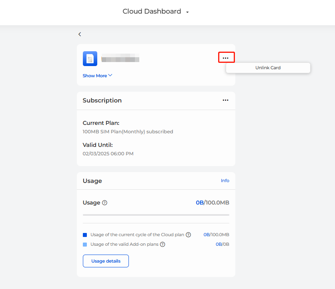
Task: Click the Usage progress bar
Action: tap(156, 215)
